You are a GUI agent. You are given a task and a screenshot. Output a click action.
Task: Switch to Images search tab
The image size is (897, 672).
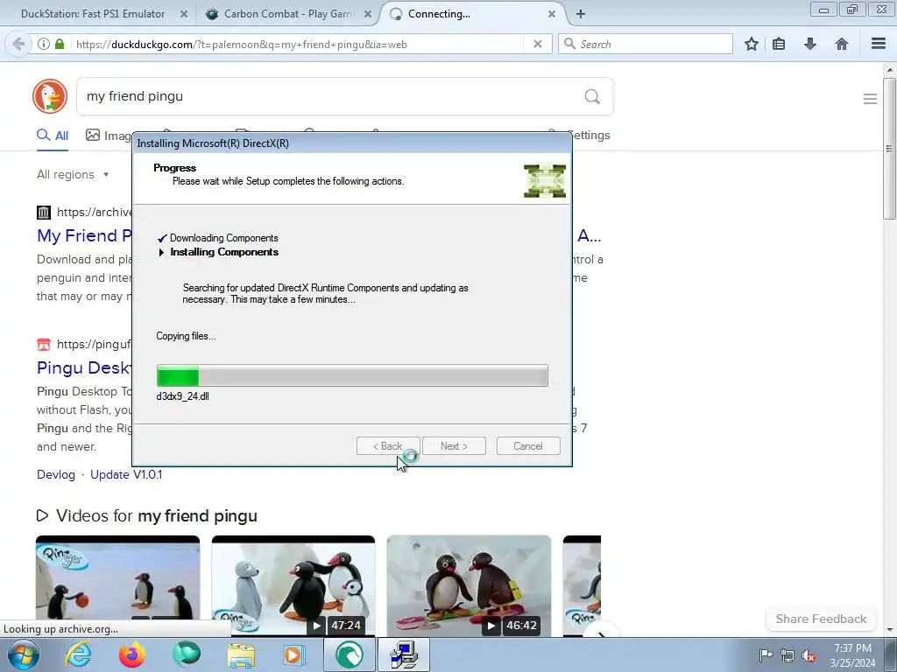tap(109, 136)
